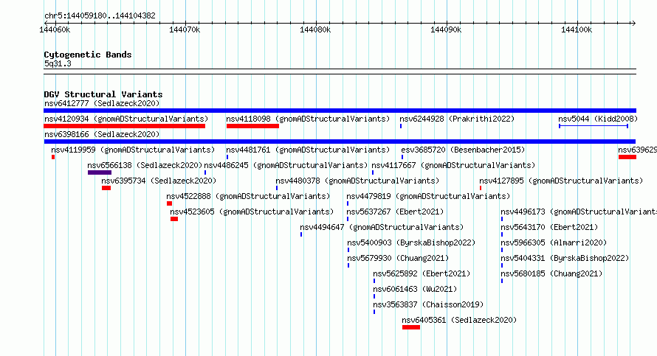Viewport: 657px width, 356px height.
Task: Click the nsv5637267 (Ebert2021) label
Action: point(395,212)
